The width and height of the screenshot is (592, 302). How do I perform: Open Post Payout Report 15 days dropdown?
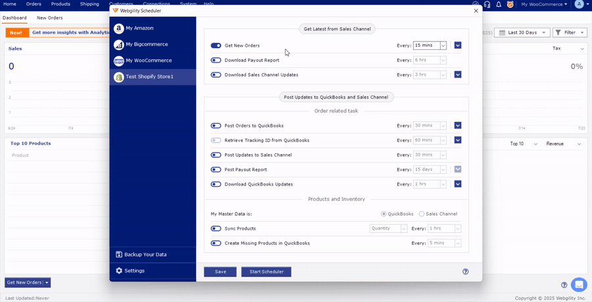[x=430, y=170]
